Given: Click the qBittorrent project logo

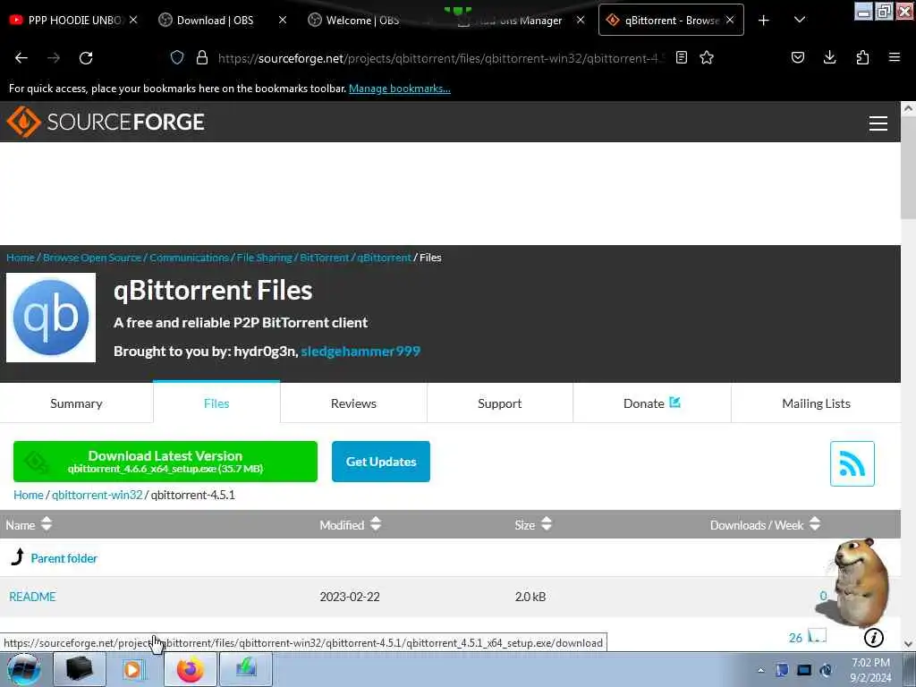Looking at the screenshot, I should pyautogui.click(x=51, y=318).
